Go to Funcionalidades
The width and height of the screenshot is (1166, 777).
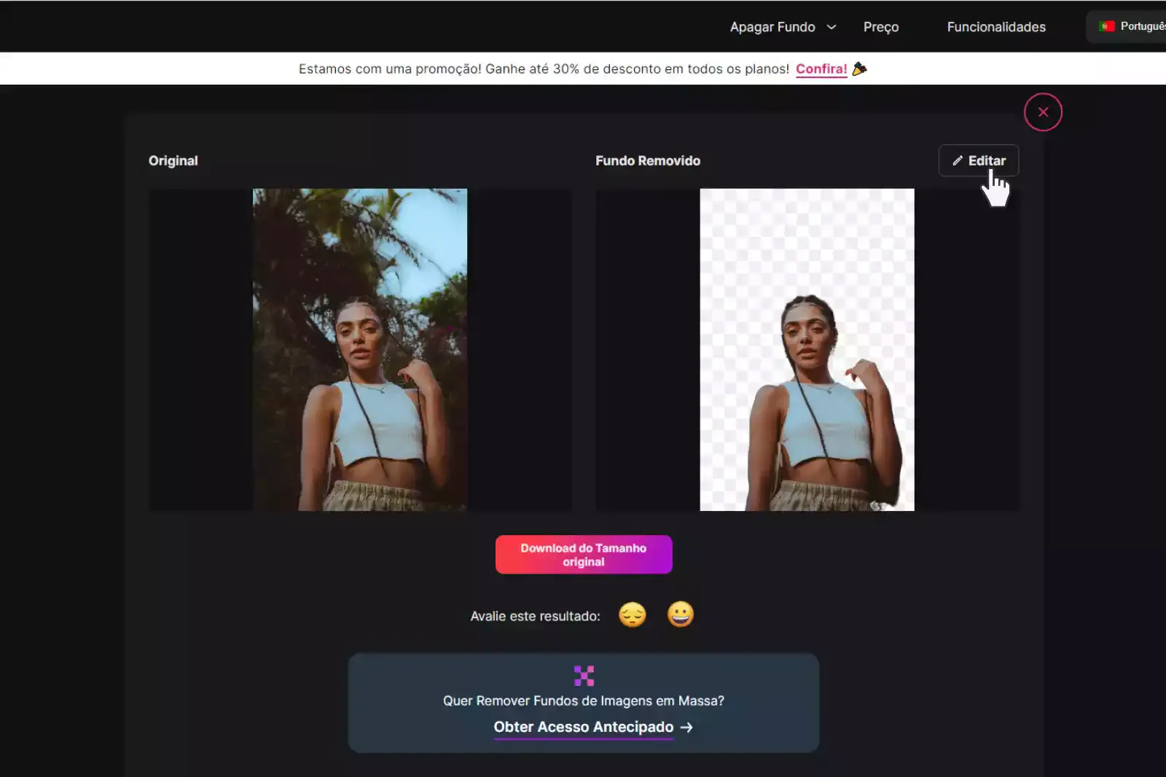click(996, 27)
